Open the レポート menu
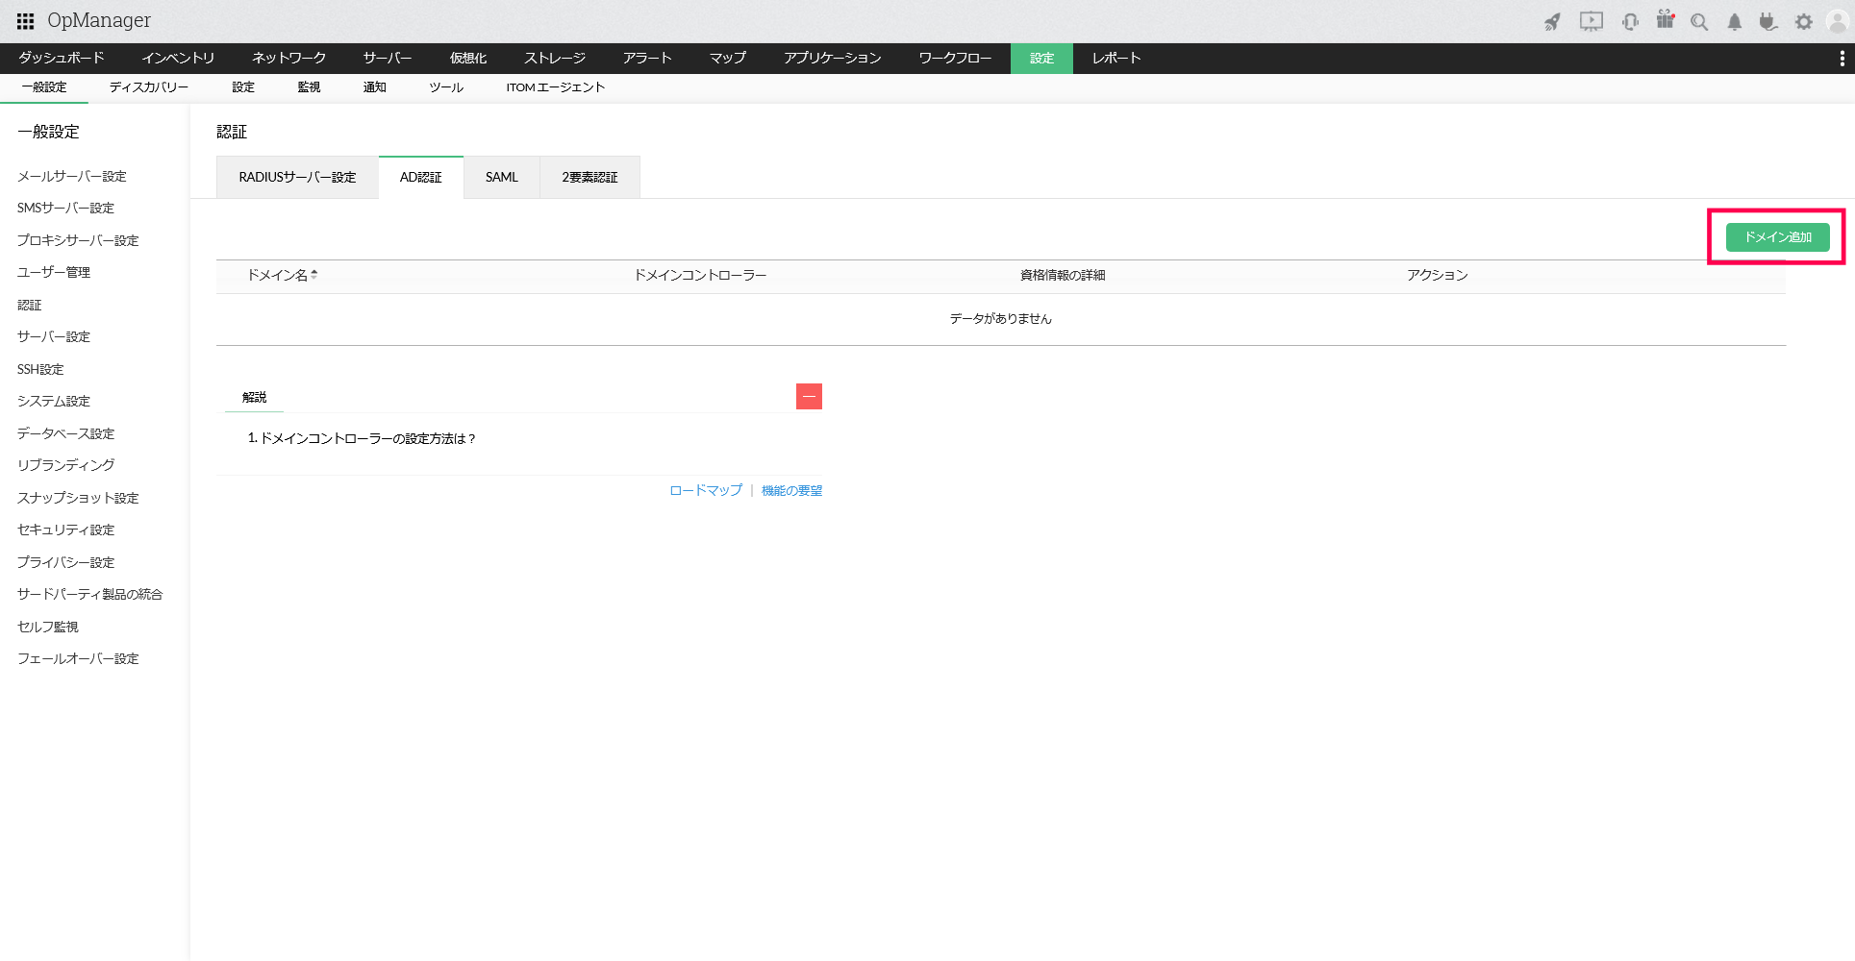The height and width of the screenshot is (961, 1855). [x=1116, y=59]
